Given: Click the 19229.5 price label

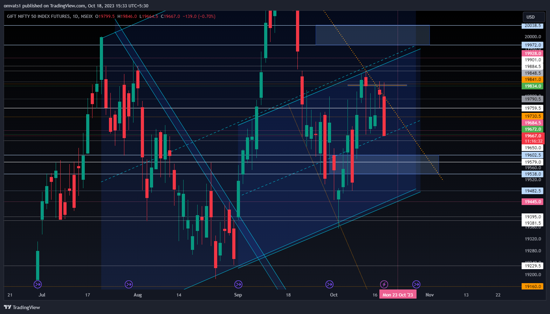Looking at the screenshot, I should tap(532, 266).
